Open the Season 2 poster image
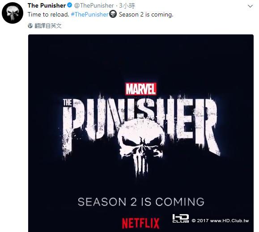This screenshot has height=232, width=259. pos(141,133)
